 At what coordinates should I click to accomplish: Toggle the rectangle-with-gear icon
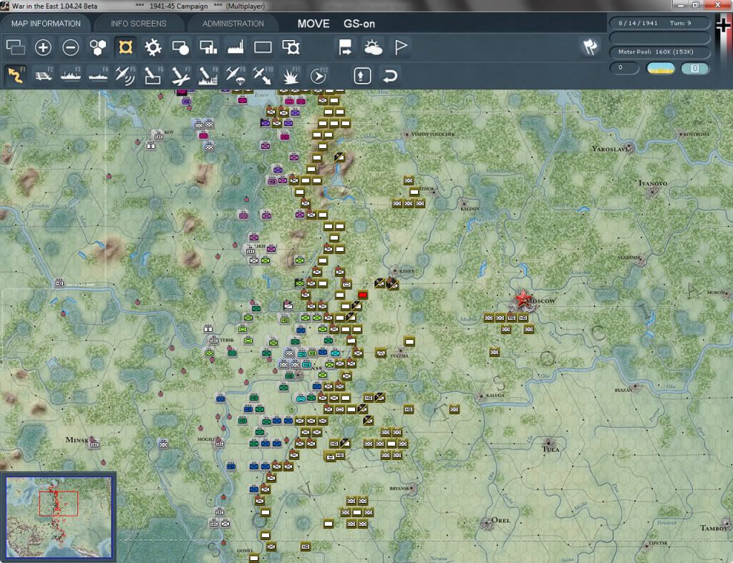click(291, 47)
